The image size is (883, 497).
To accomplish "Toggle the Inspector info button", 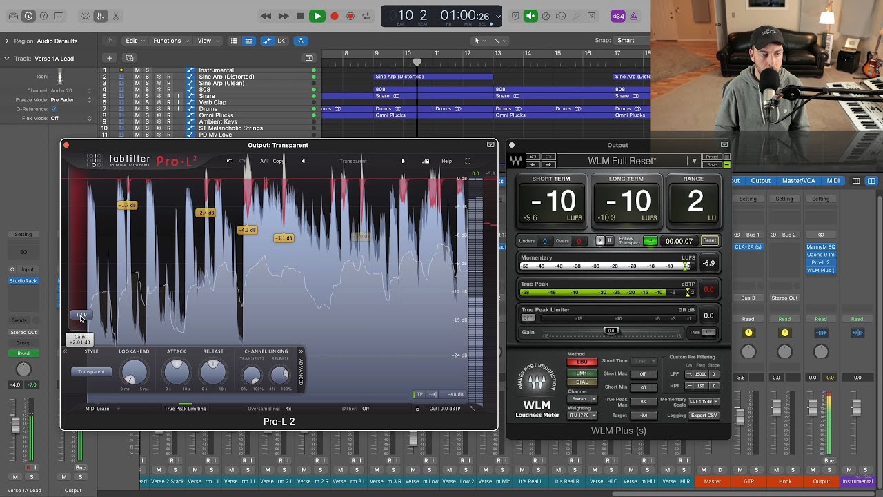I will 28,16.
